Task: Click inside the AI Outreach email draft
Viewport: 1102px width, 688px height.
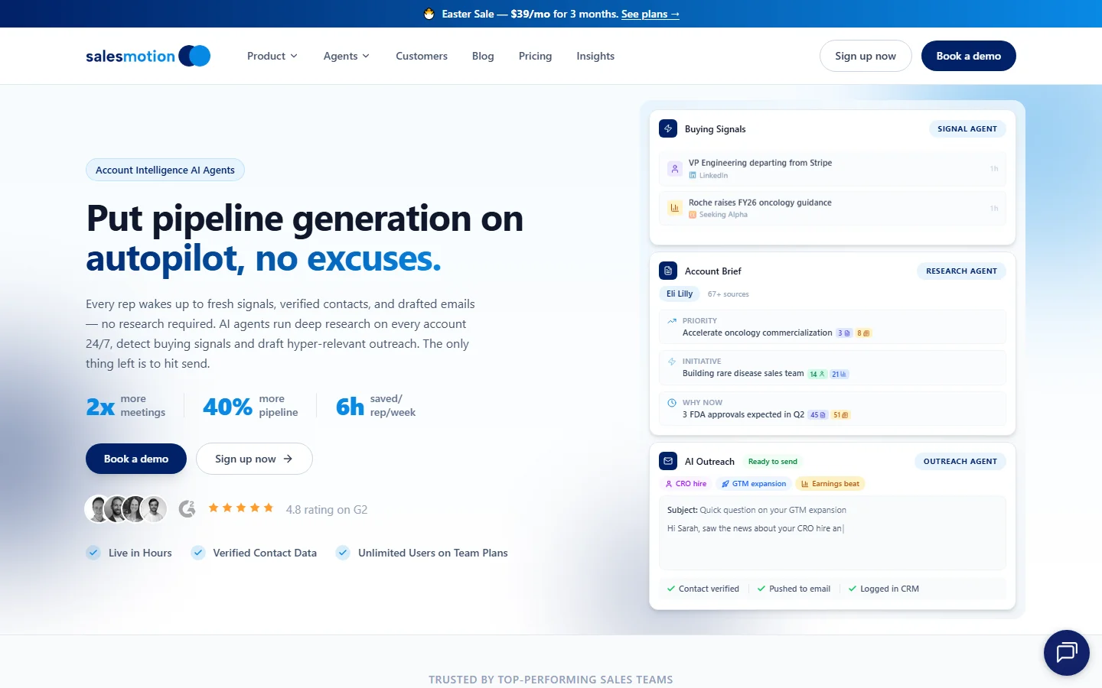Action: 833,533
